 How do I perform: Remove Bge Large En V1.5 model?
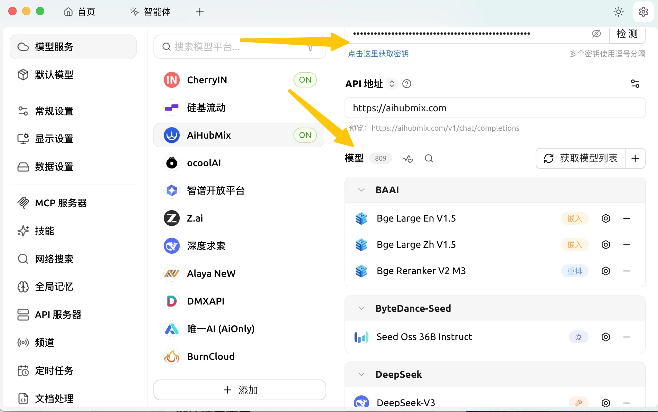point(627,218)
